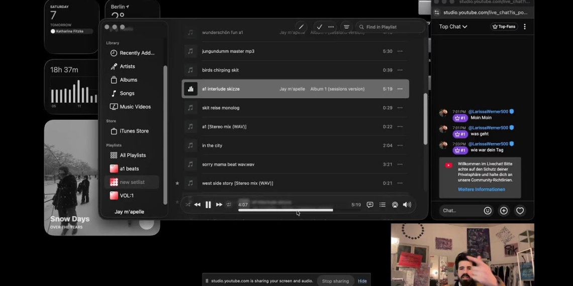Open the lyrics panel

(x=370, y=205)
